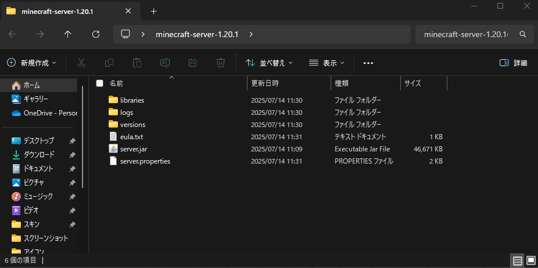Screen dimensions: 538x268
Task: Open ギャラリー in navigation pane
Action: coord(38,99)
